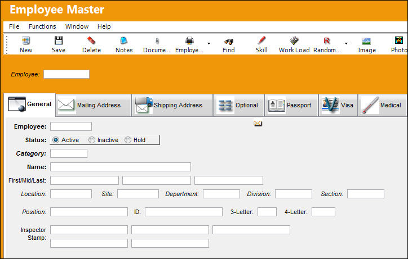The width and height of the screenshot is (408, 259).
Task: Click the Delete eraser icon
Action: coord(91,41)
